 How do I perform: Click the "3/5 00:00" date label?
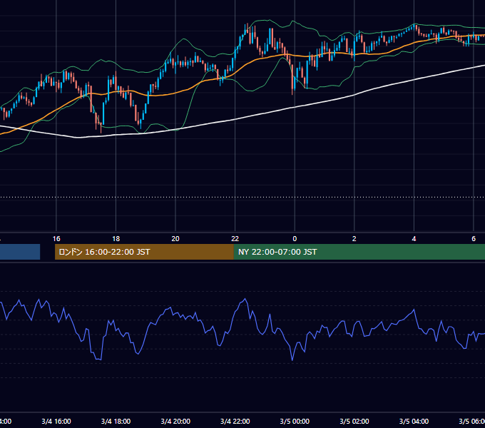pos(295,421)
